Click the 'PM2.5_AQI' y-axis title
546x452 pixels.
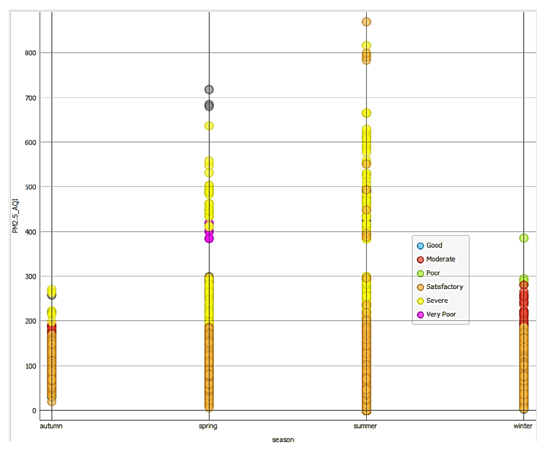pos(15,216)
